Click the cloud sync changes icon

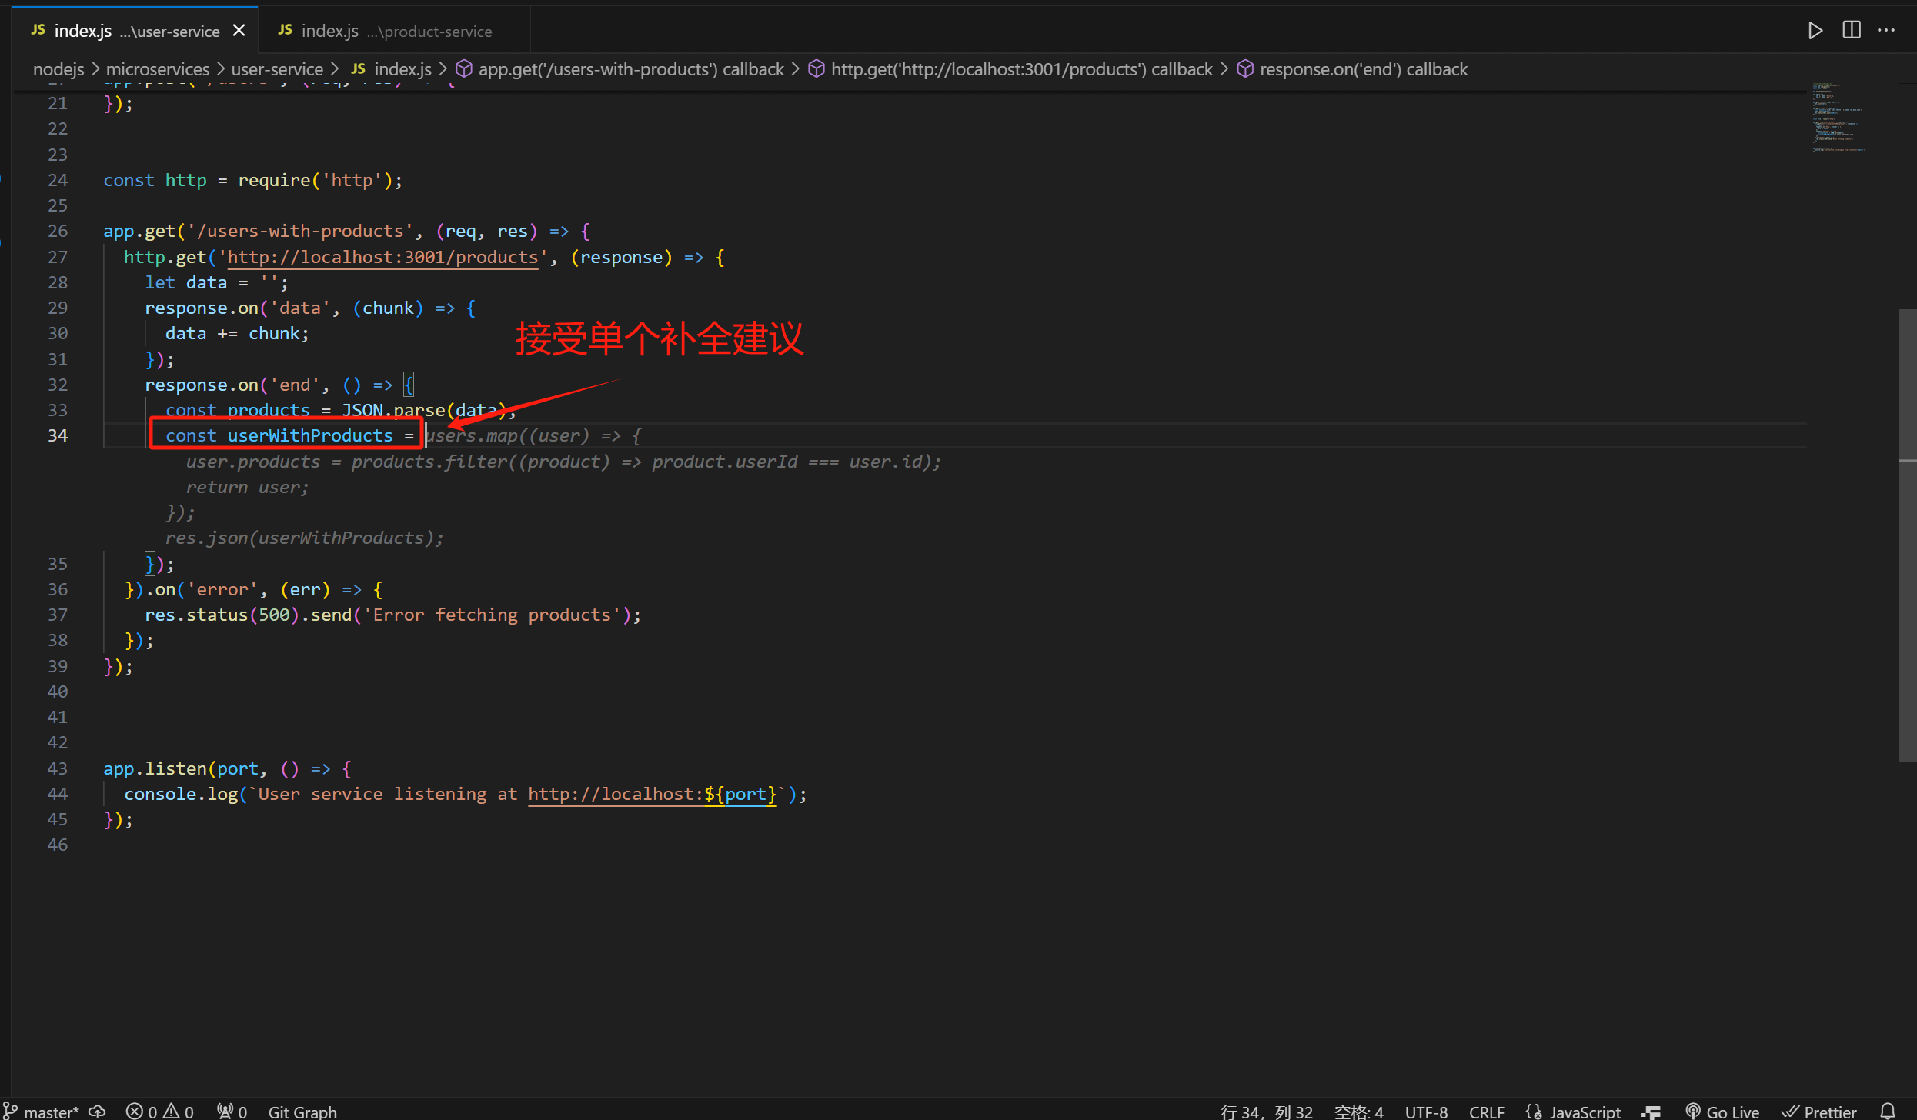[x=98, y=1112]
